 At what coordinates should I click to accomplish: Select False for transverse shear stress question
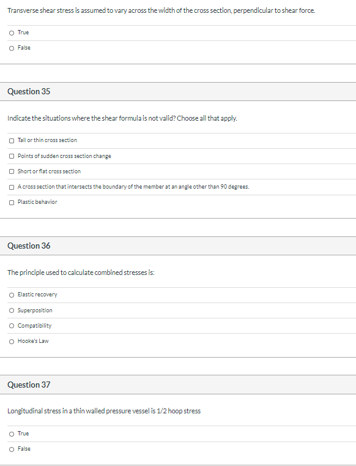(x=12, y=48)
